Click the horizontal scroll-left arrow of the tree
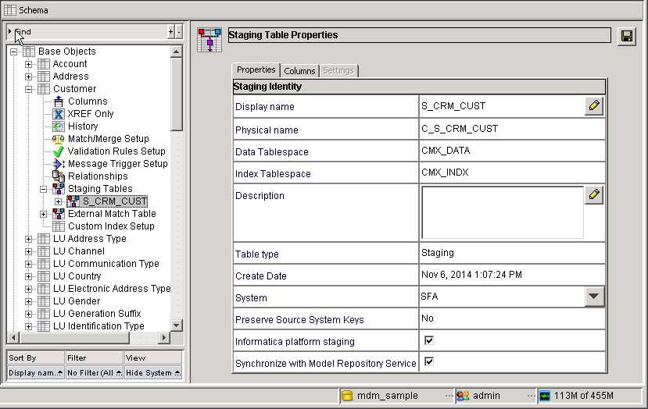 (13, 338)
